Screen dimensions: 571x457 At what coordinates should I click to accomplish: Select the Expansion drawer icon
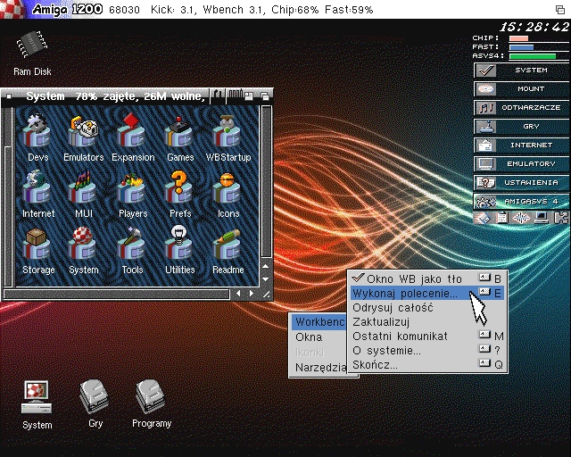(133, 138)
